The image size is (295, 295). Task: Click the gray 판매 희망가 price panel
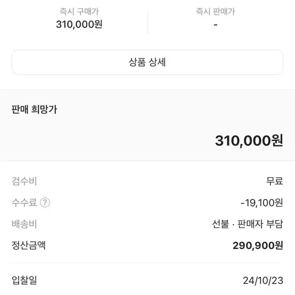click(147, 125)
